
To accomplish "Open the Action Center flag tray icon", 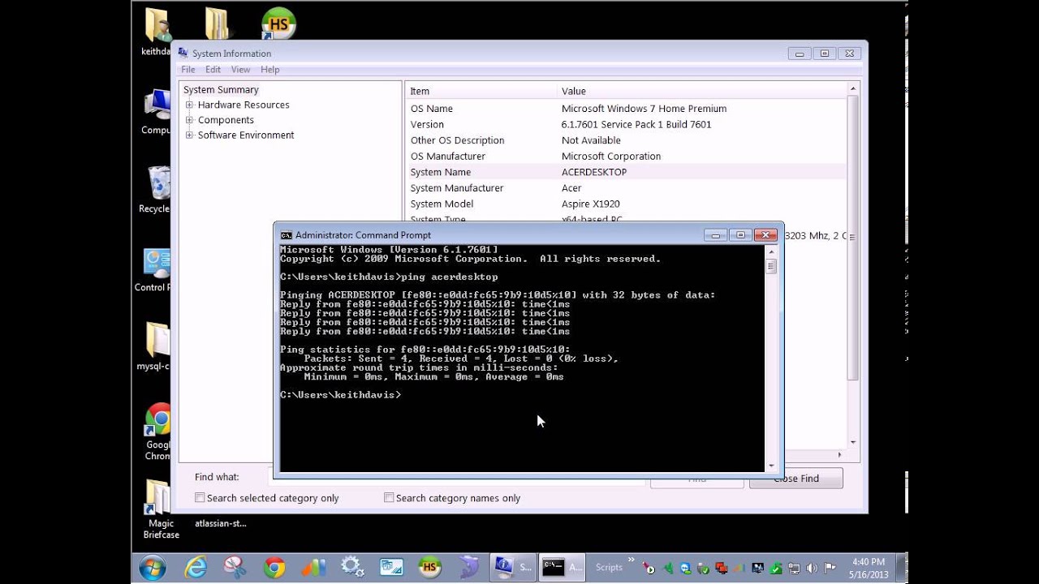I will pyautogui.click(x=830, y=568).
